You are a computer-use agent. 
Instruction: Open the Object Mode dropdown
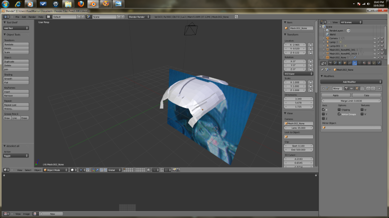[x=55, y=170]
